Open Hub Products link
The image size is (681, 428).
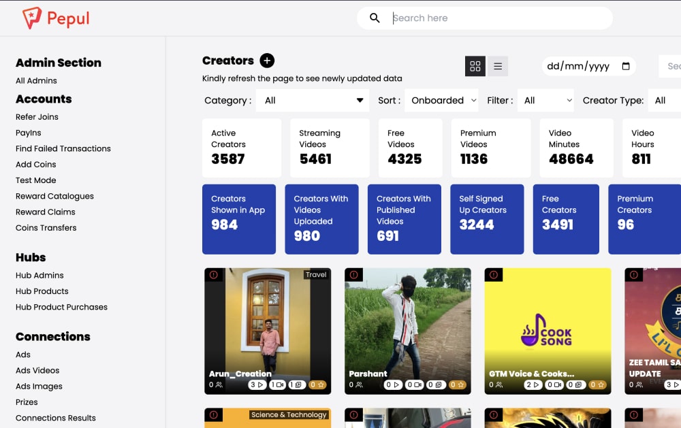coord(42,291)
